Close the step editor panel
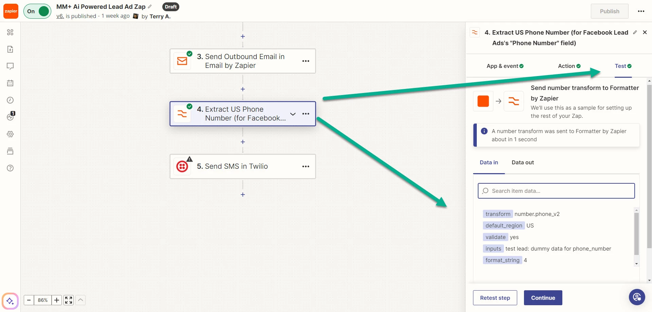 point(645,32)
